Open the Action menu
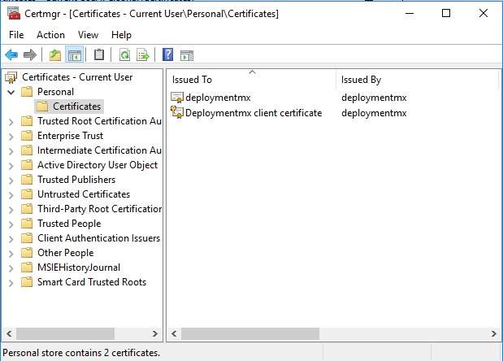The height and width of the screenshot is (361, 503). (x=50, y=35)
